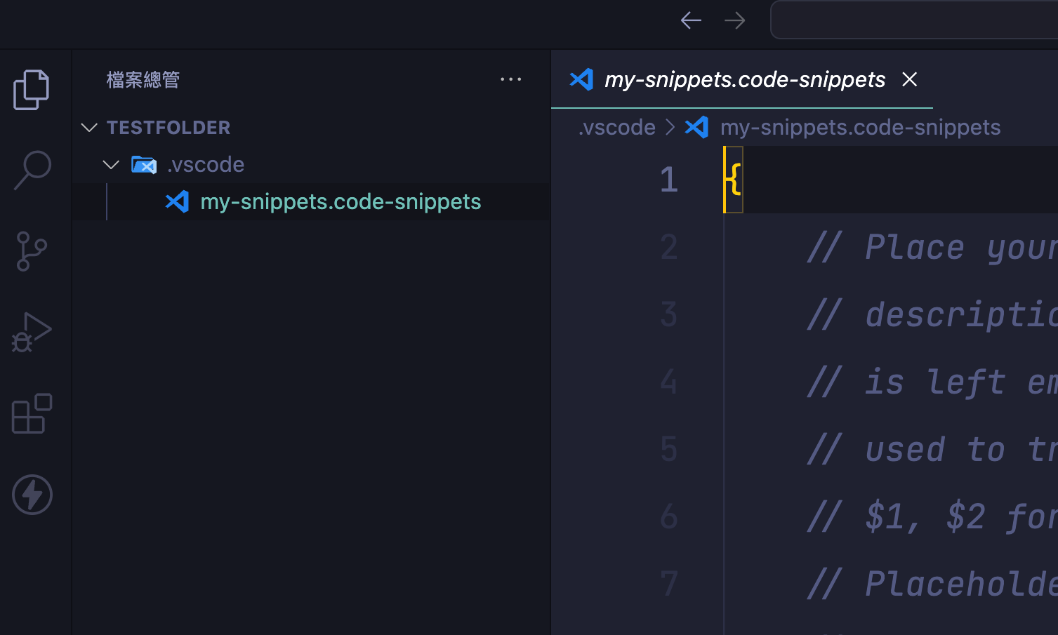Open the Extensions view

[x=31, y=414]
